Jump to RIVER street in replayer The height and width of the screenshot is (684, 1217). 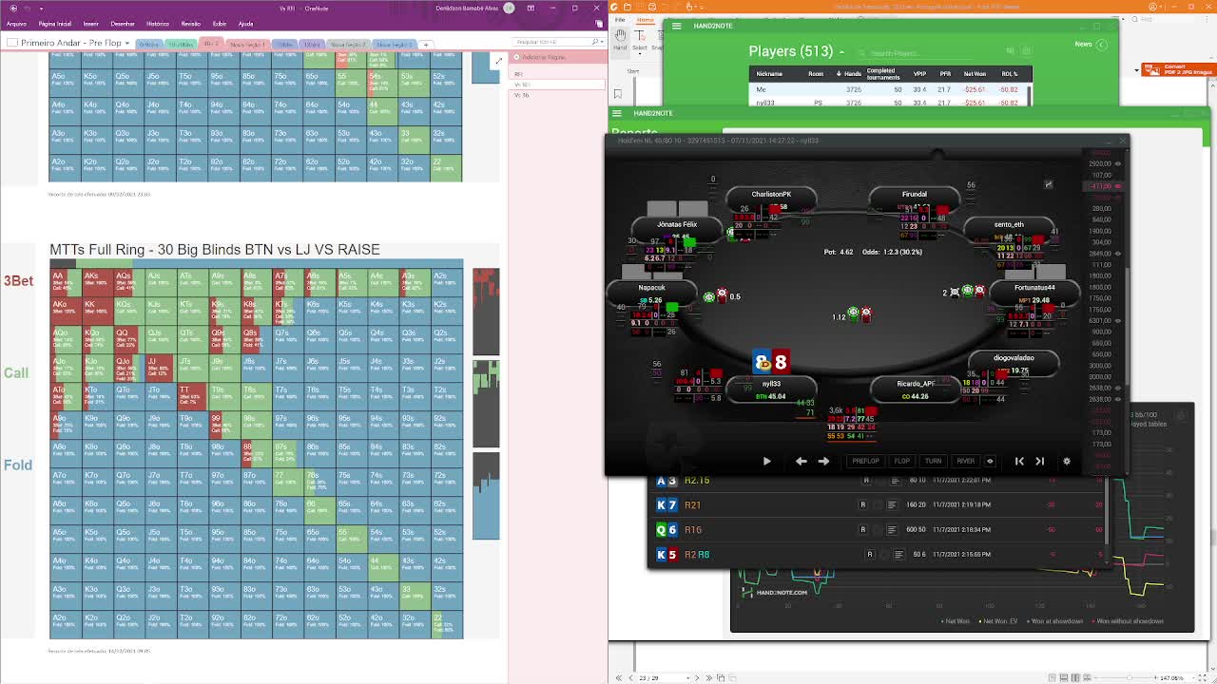click(965, 461)
